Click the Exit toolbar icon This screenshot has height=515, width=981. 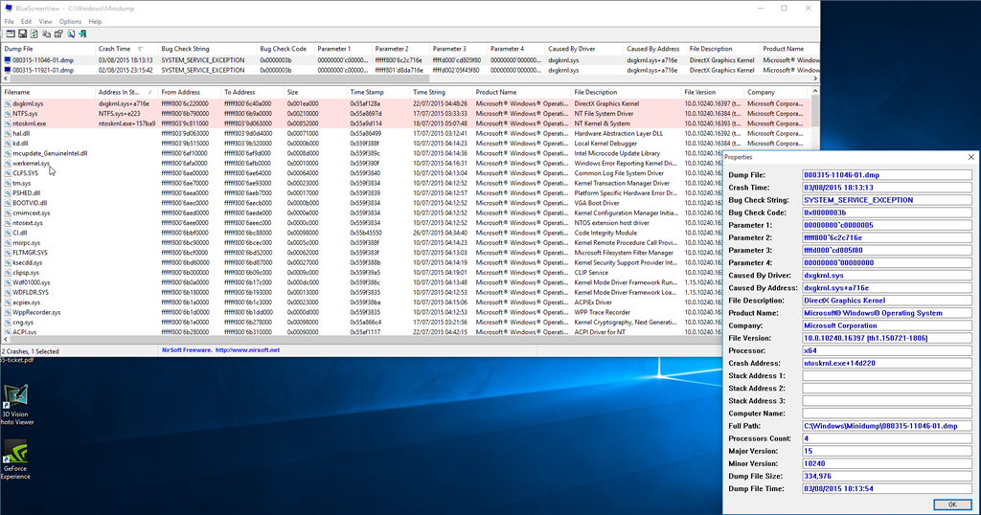82,34
